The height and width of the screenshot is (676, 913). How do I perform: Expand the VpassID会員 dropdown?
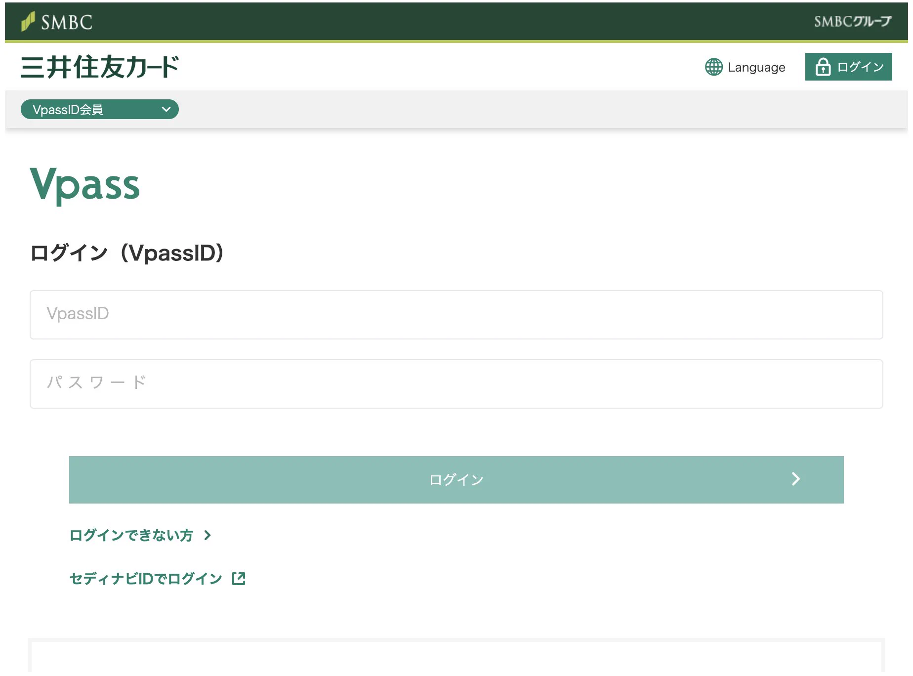(99, 109)
